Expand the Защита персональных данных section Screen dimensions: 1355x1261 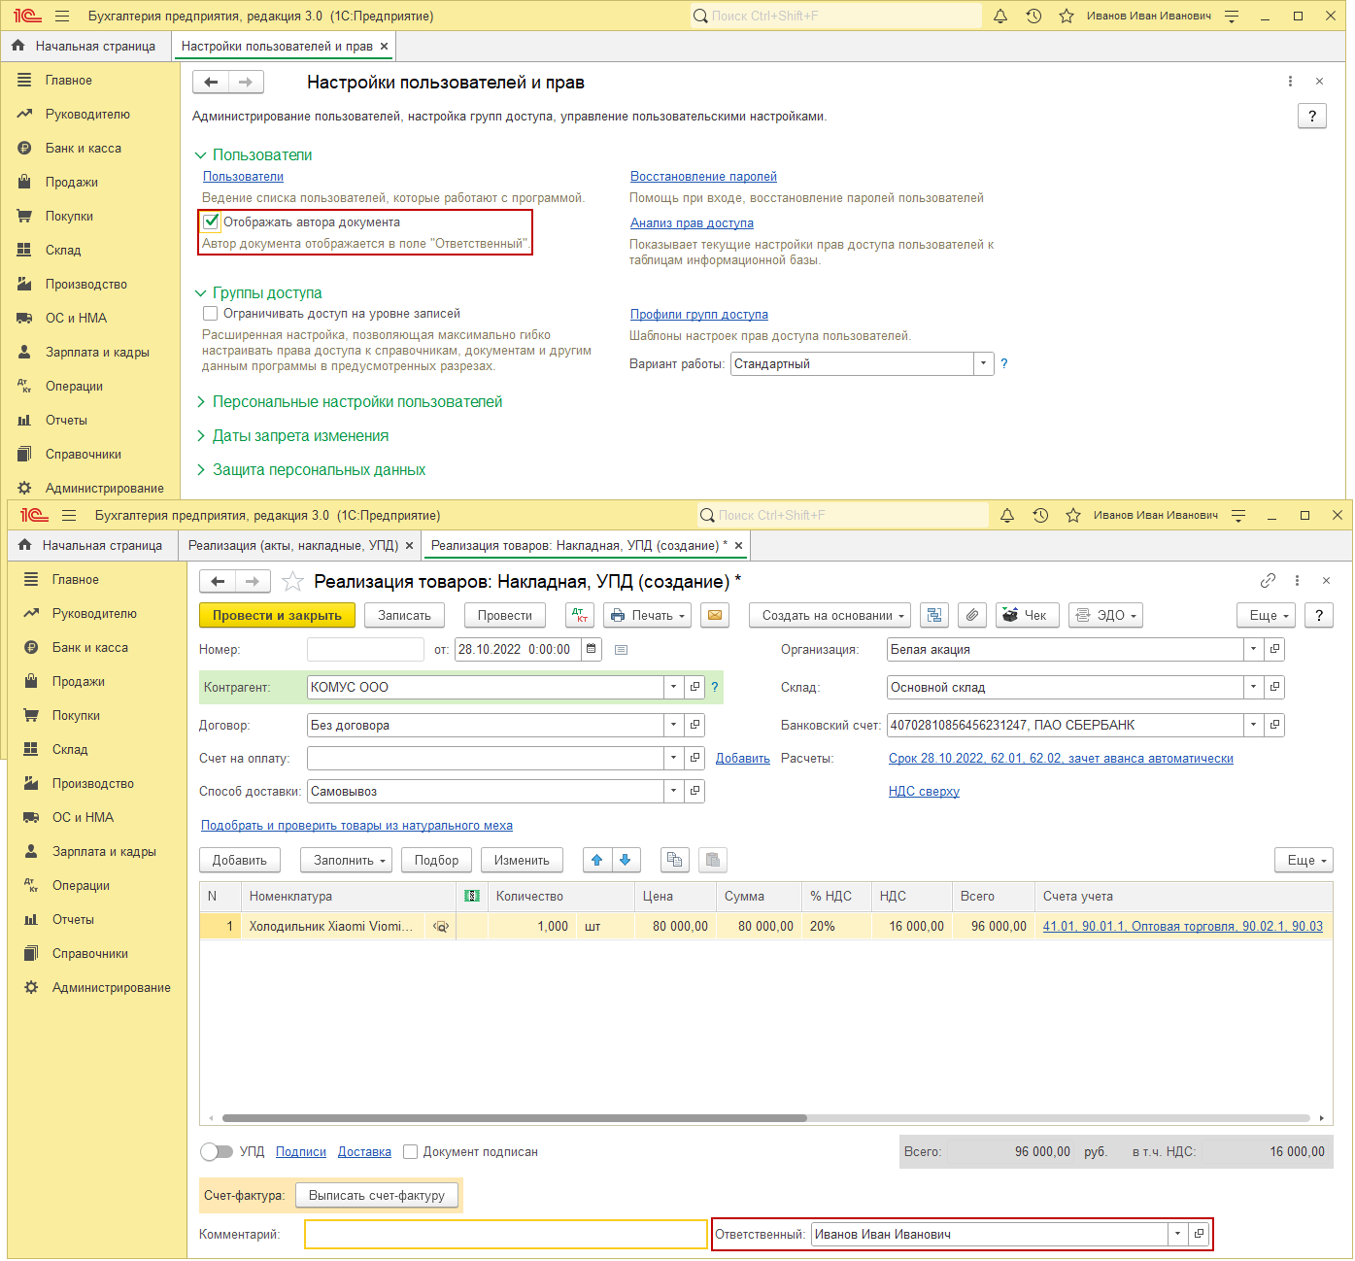coord(320,469)
